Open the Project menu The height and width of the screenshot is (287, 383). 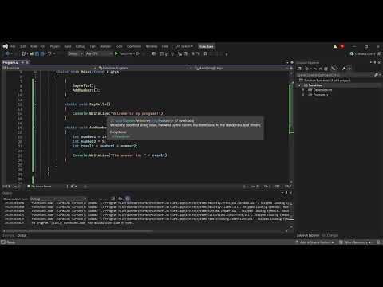[55, 46]
